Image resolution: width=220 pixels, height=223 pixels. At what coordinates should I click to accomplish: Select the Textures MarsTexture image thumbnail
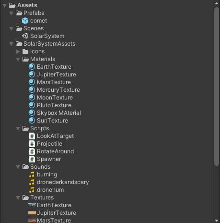(x=32, y=221)
